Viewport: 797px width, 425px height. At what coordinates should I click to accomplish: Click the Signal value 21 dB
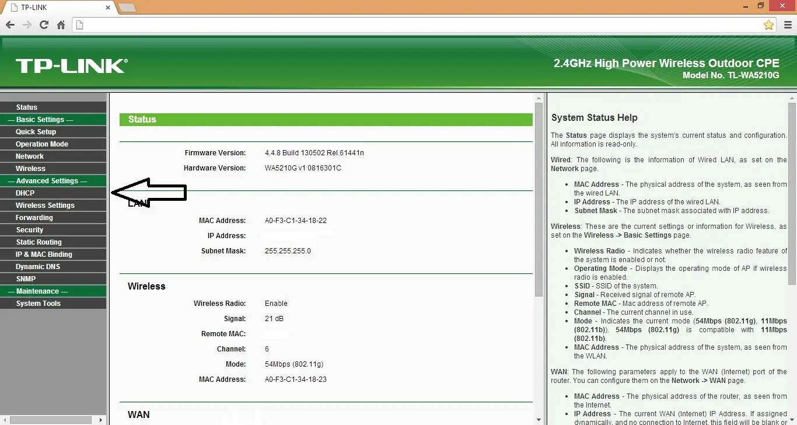[274, 319]
